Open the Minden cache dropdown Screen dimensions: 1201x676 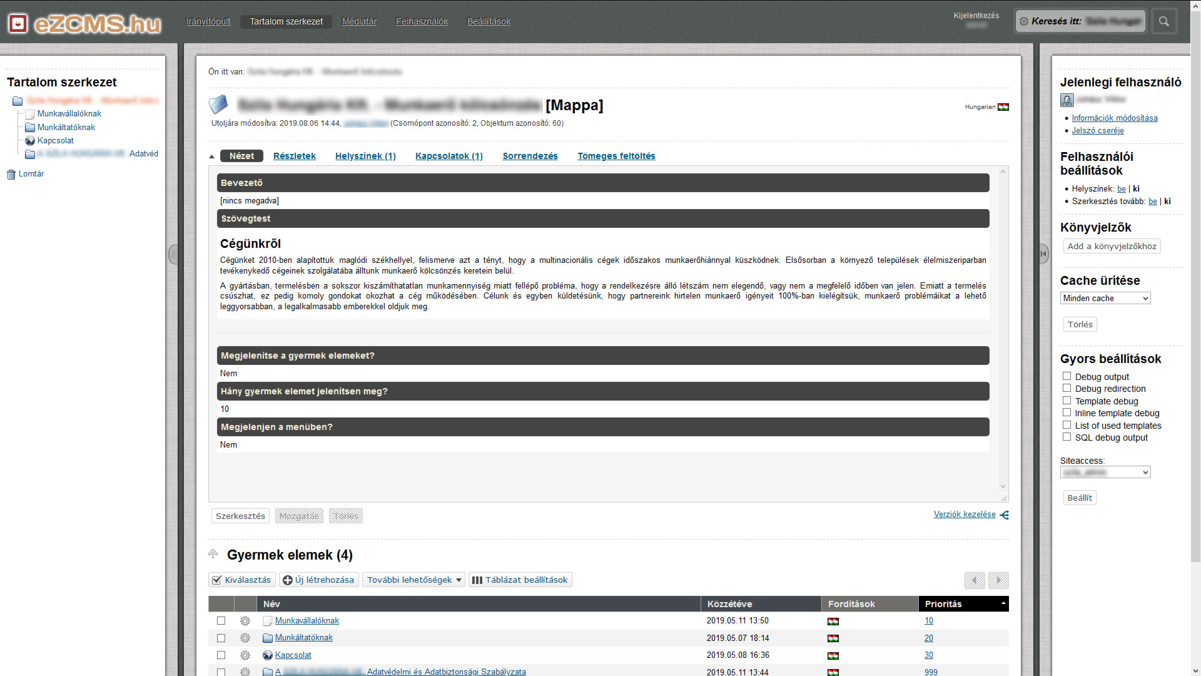1105,299
